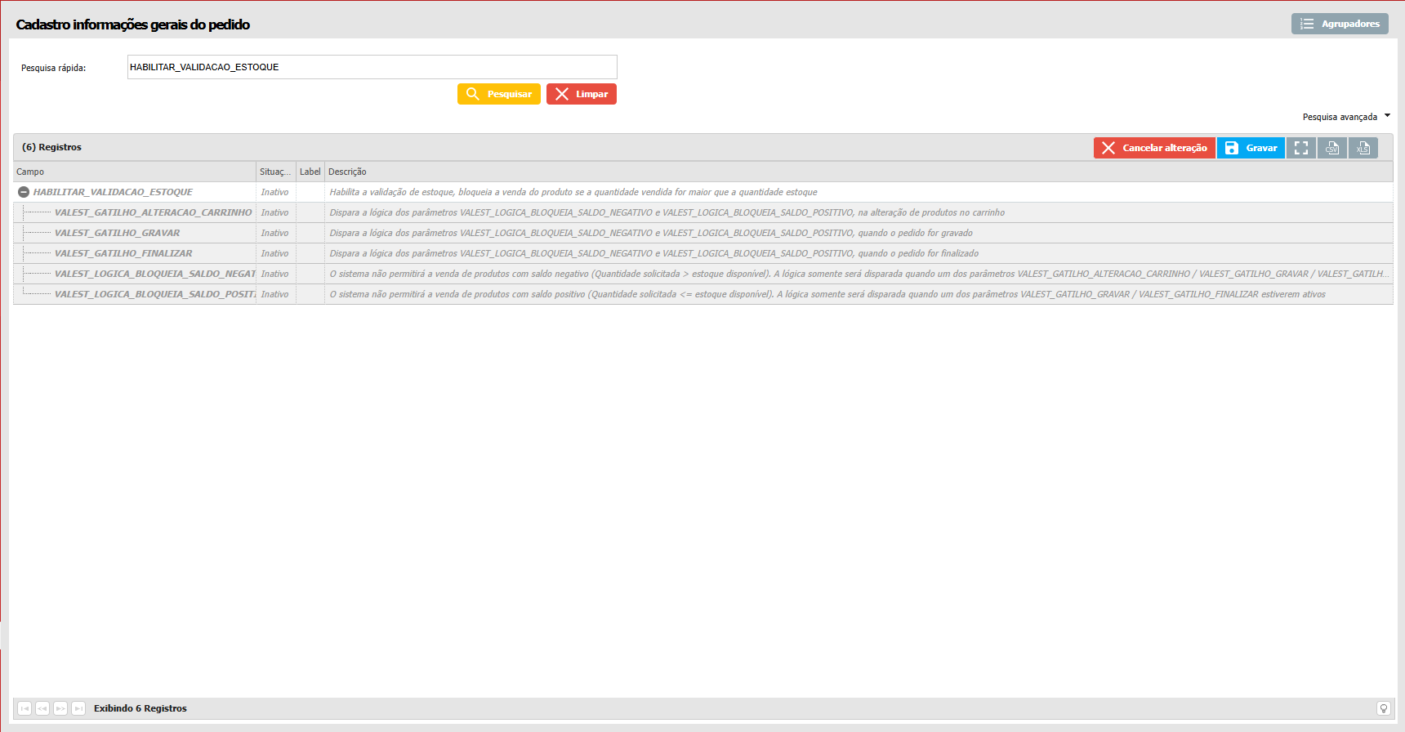This screenshot has width=1405, height=732.
Task: Click the Label column header
Action: click(310, 172)
